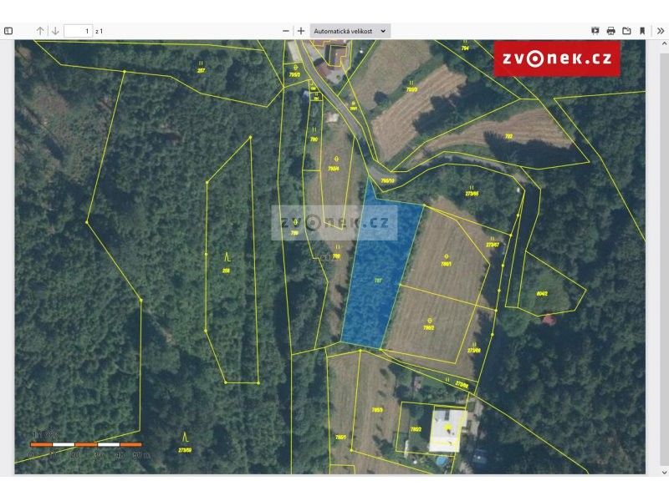
Task: Open the Automatická velikost zoom dropdown
Action: tap(347, 30)
